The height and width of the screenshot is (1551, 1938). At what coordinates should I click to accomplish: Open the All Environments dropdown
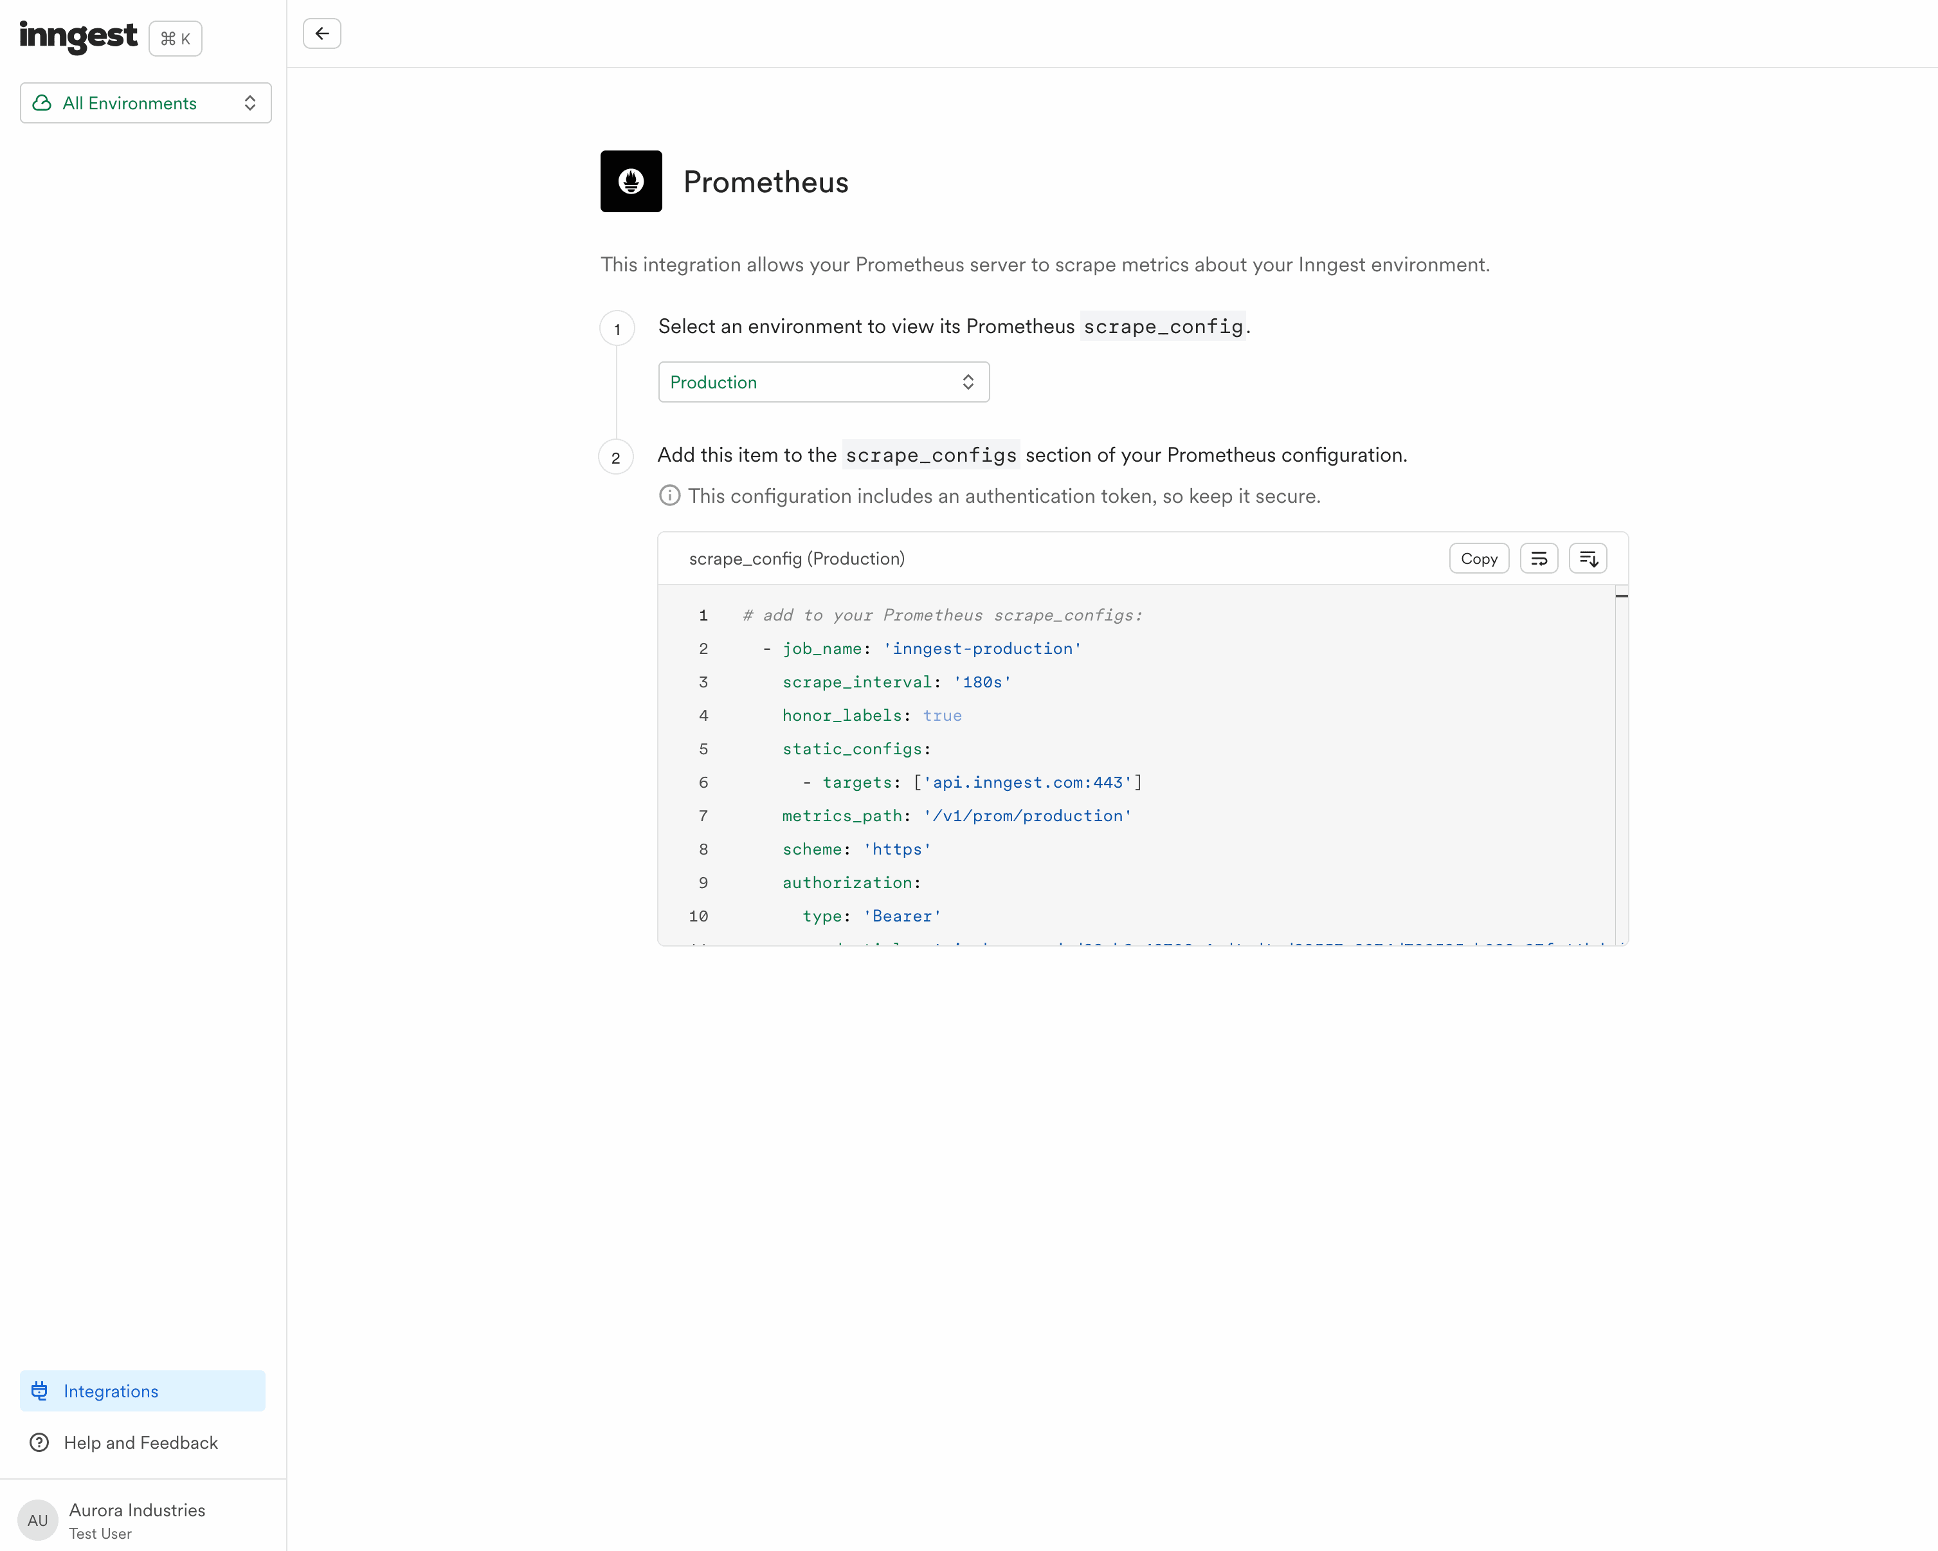[145, 102]
